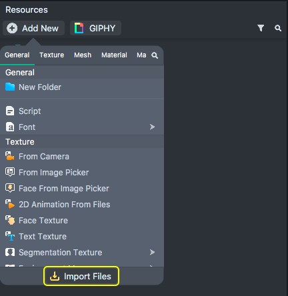Expand the Font submenu arrow
Screen dimensions: 288x296
pos(152,127)
